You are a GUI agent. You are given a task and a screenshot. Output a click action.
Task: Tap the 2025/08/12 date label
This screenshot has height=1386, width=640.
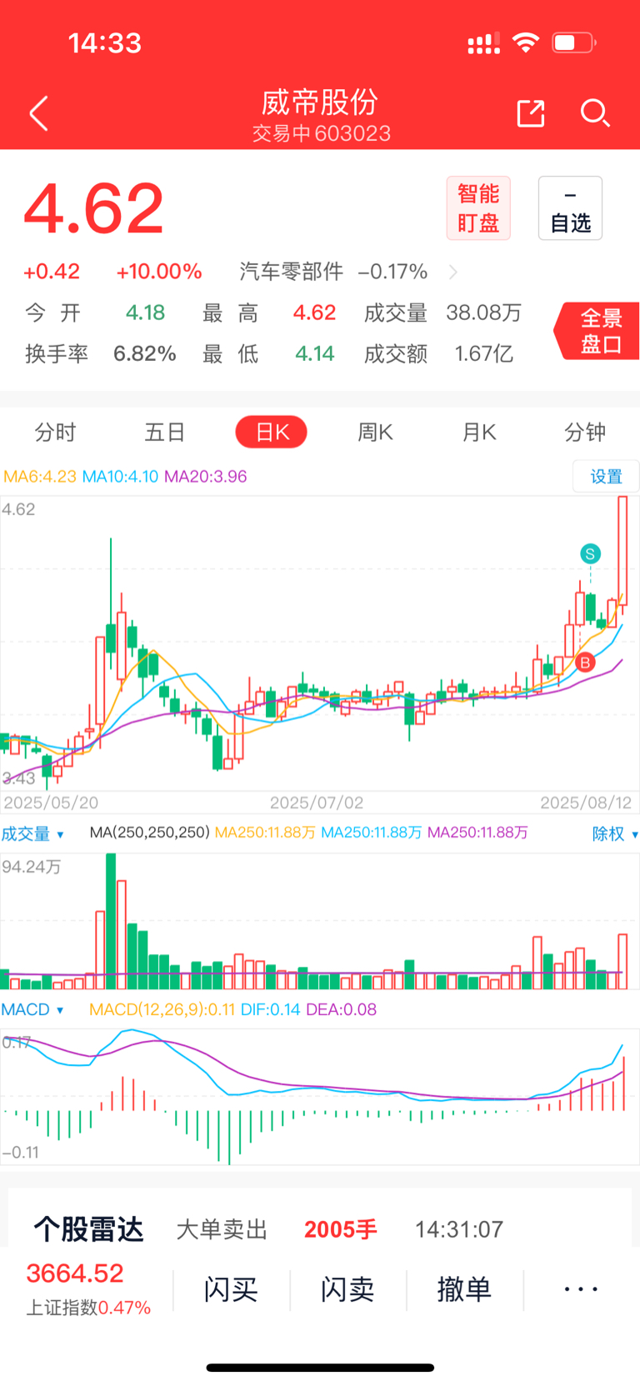pyautogui.click(x=586, y=803)
